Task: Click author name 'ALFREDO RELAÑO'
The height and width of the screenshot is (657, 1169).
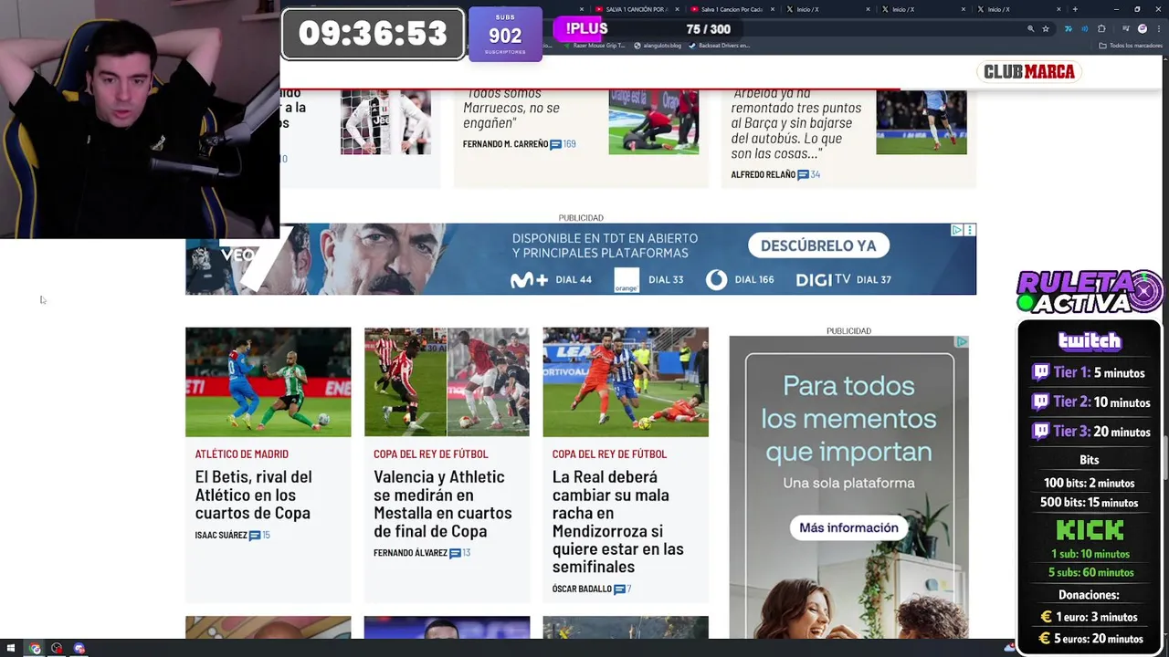Action: point(763,174)
